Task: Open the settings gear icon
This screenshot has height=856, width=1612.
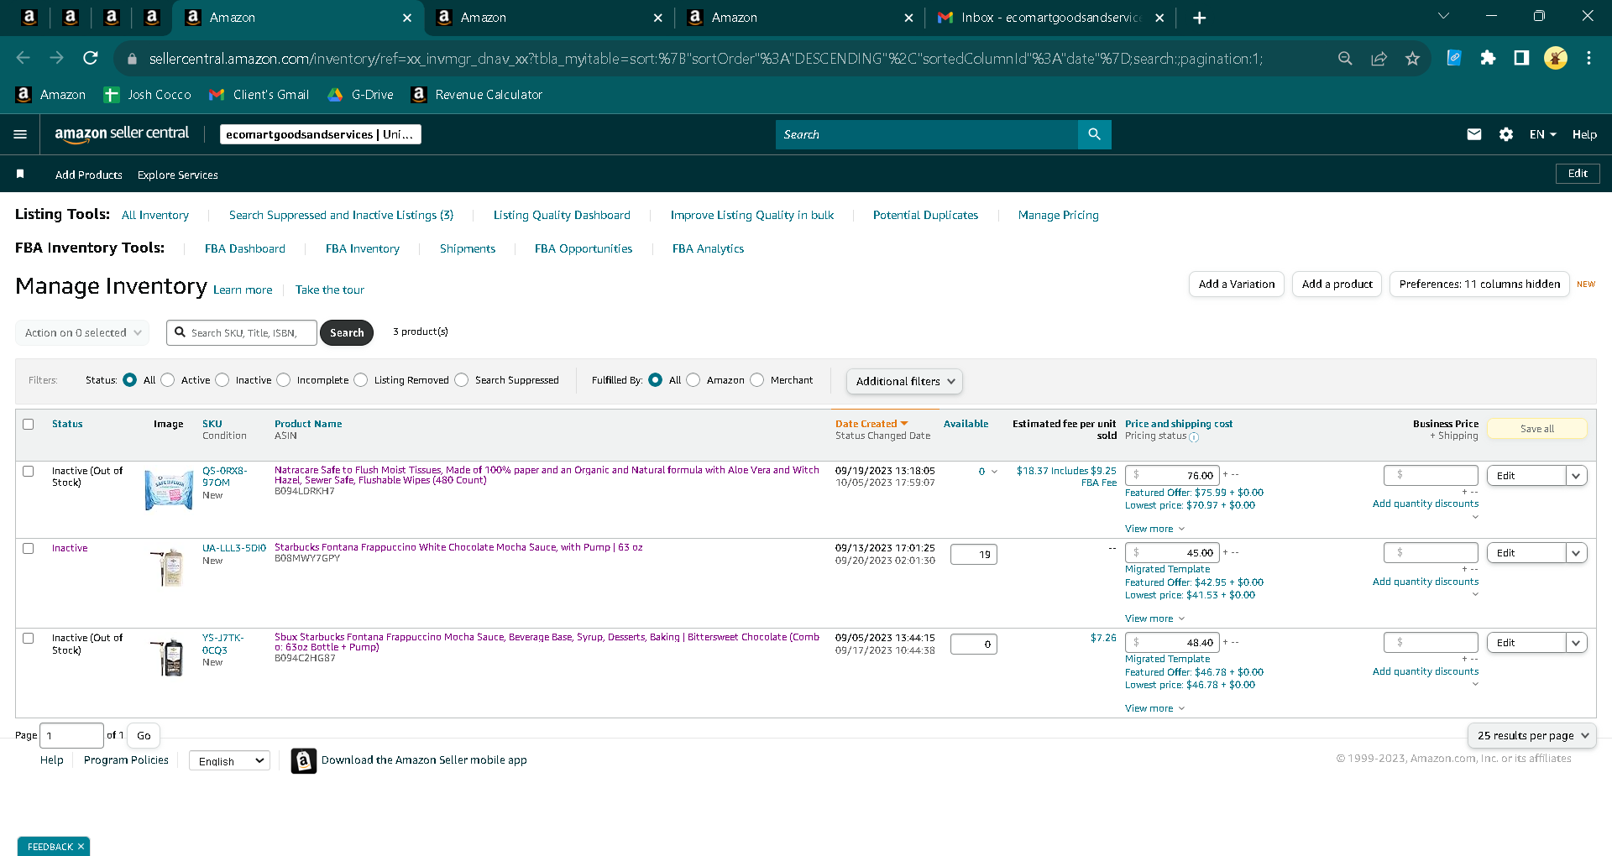Action: click(1506, 134)
